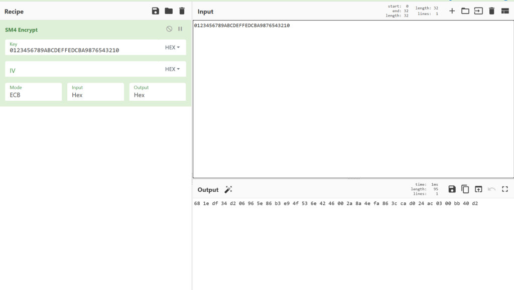This screenshot has width=514, height=290.
Task: Reset the pane layout
Action: [505, 11]
